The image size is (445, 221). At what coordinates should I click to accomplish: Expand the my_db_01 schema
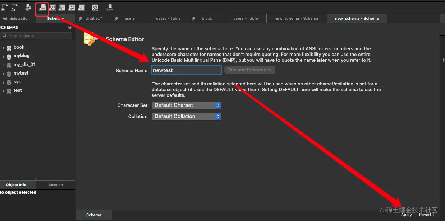click(x=3, y=65)
